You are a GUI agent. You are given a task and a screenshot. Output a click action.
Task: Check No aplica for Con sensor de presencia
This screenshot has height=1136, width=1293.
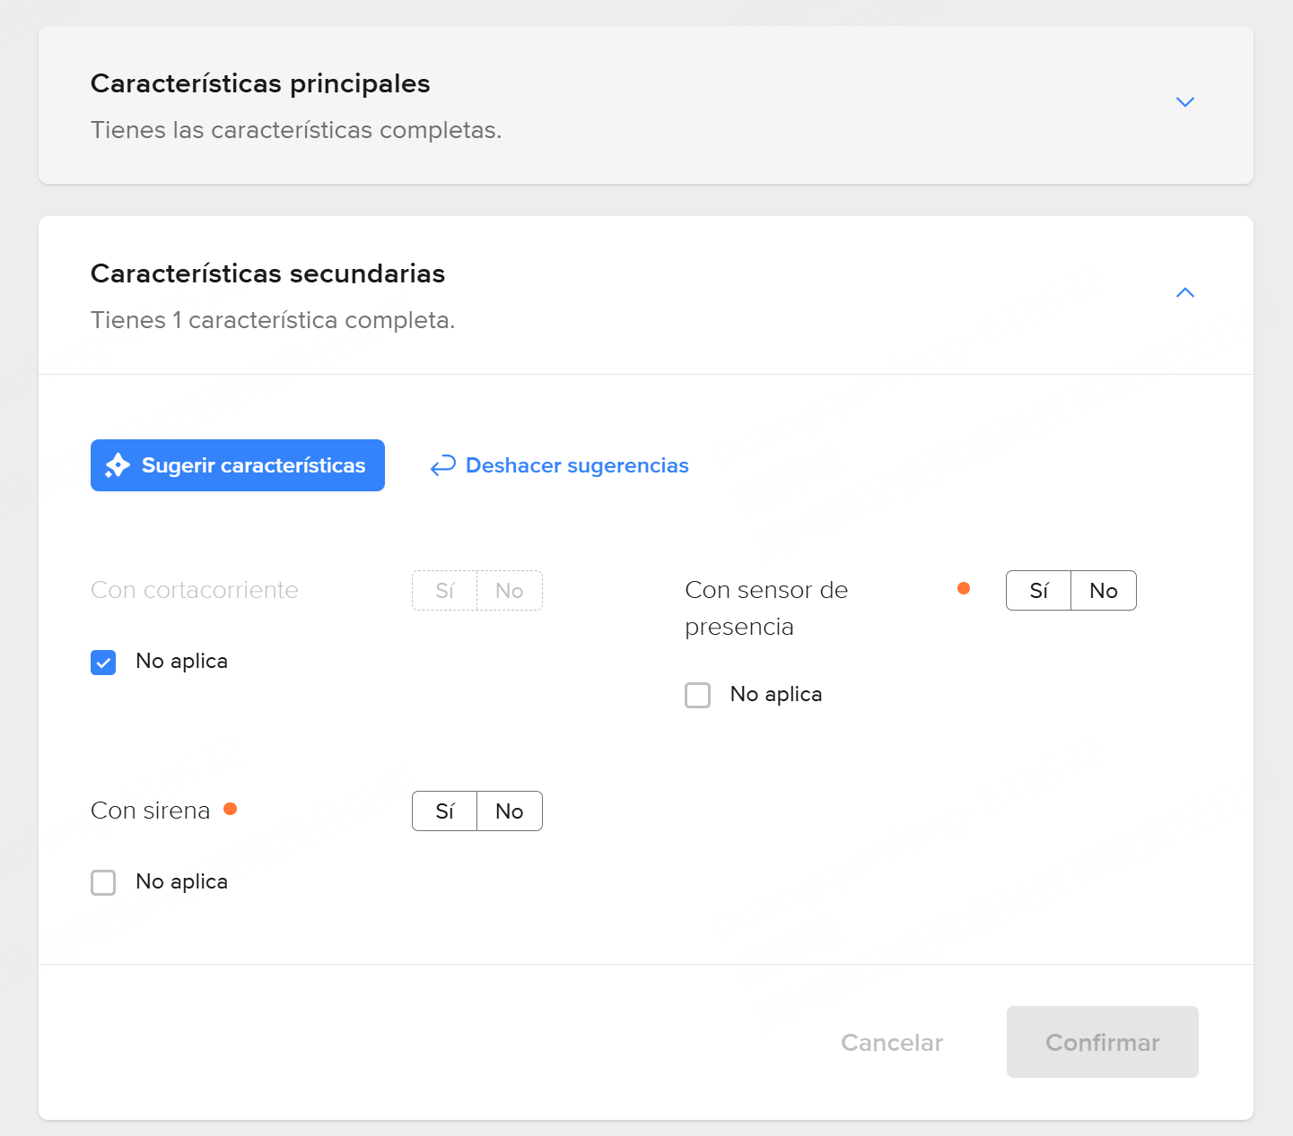(x=698, y=695)
